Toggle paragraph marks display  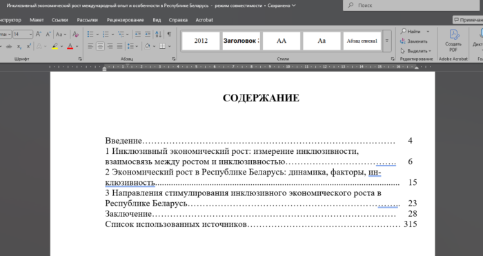point(169,34)
